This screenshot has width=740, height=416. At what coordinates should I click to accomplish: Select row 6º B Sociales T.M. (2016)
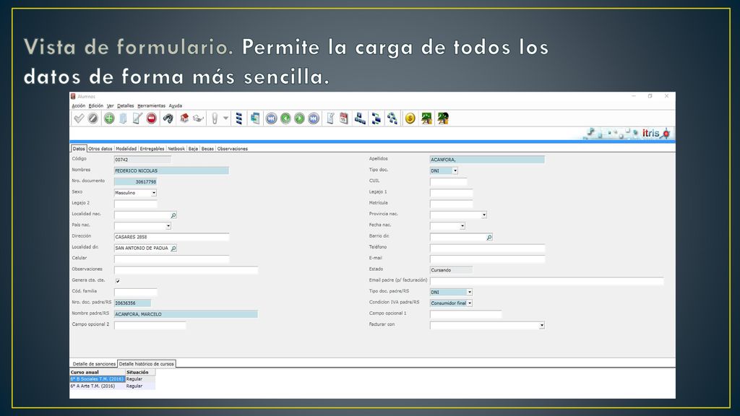pos(112,378)
